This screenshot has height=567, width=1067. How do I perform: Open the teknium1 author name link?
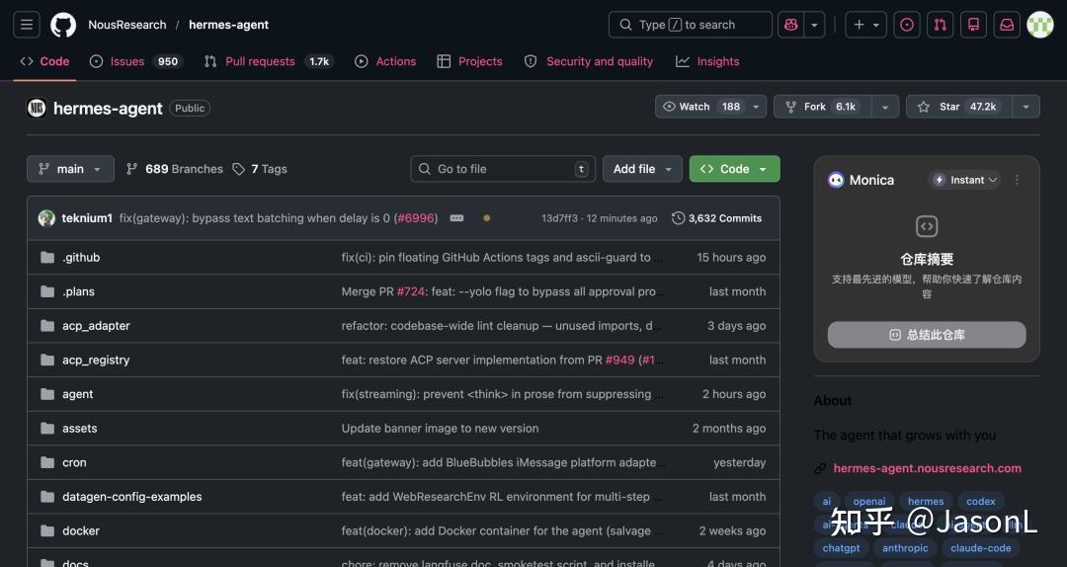pos(87,218)
